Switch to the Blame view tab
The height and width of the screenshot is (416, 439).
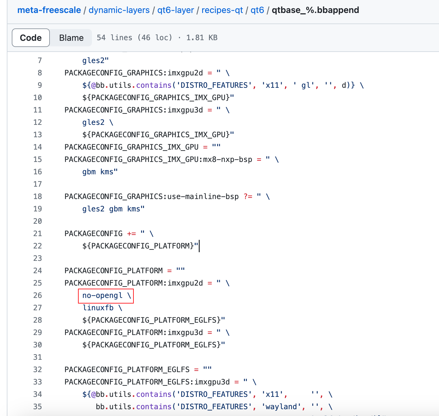pos(71,38)
